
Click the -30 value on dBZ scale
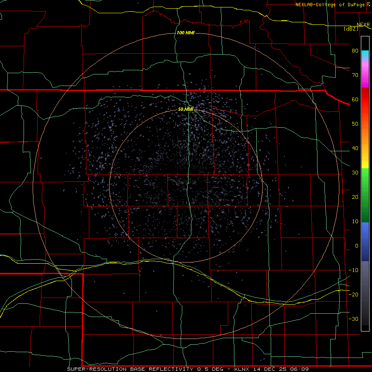click(353, 319)
